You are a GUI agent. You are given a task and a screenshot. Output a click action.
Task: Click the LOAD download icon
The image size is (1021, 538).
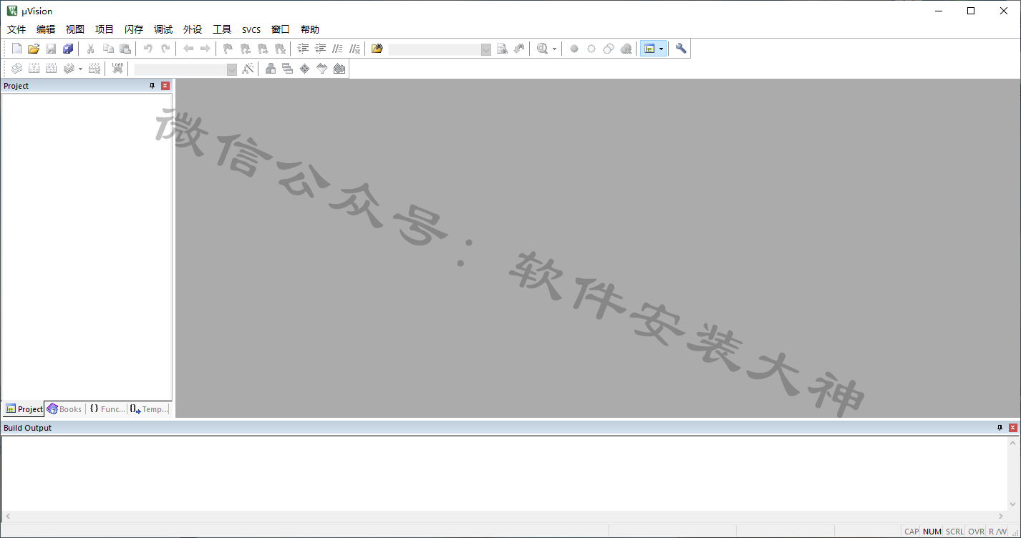tap(117, 69)
